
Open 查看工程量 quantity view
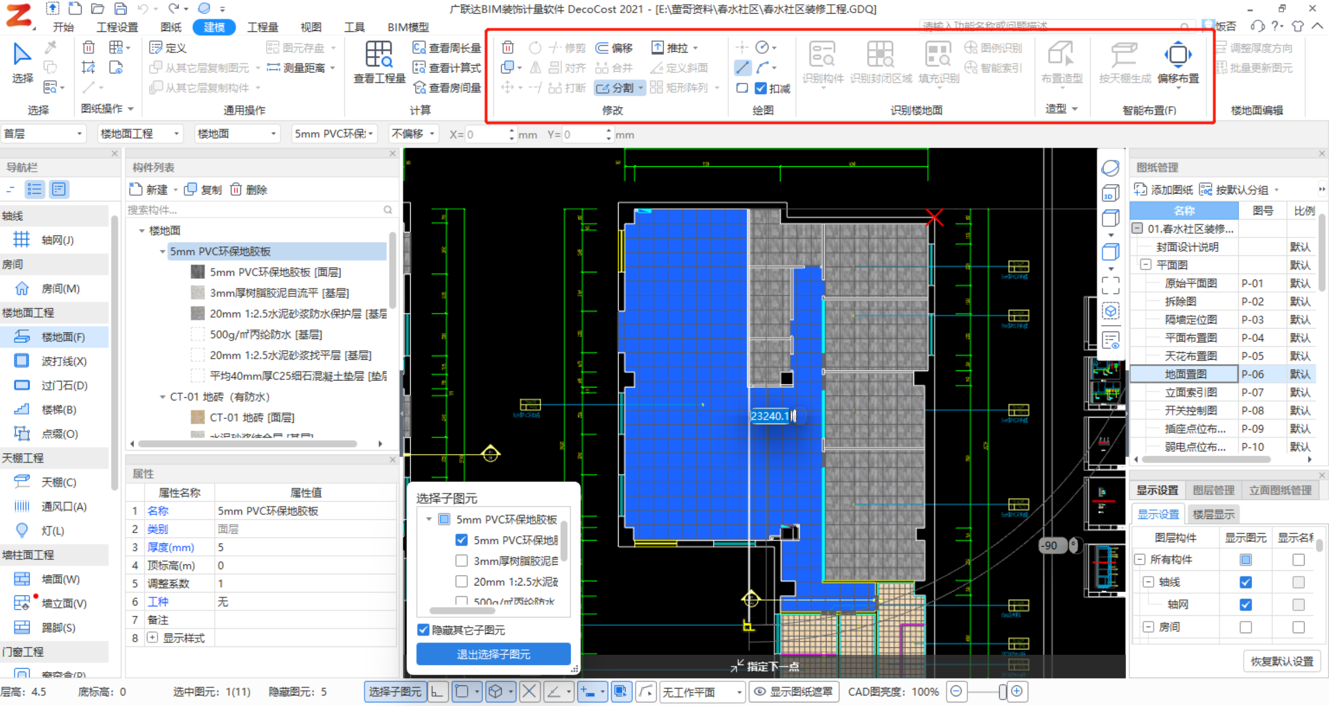379,62
